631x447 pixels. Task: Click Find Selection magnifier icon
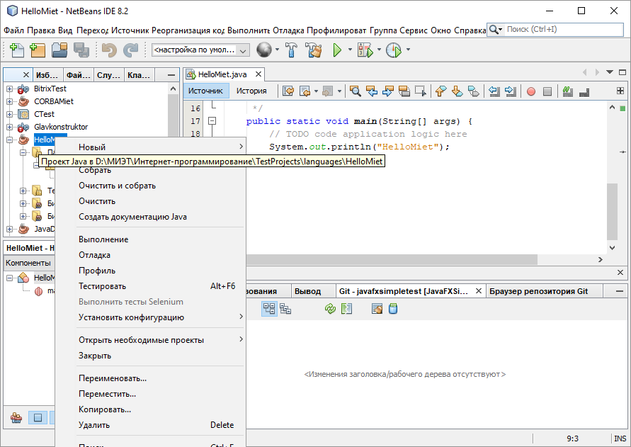[355, 91]
